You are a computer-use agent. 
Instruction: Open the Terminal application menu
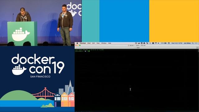pos(83,43)
